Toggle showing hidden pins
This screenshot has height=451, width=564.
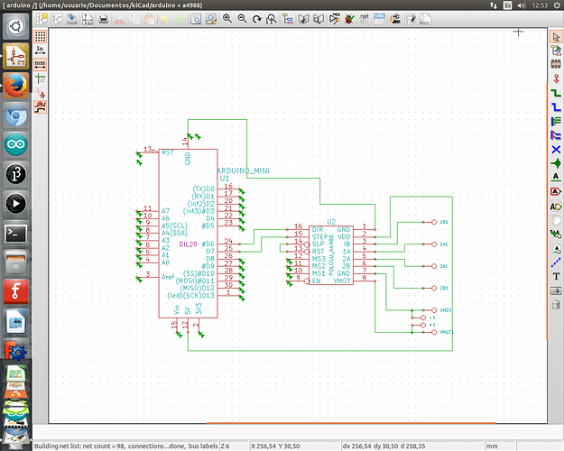point(41,93)
